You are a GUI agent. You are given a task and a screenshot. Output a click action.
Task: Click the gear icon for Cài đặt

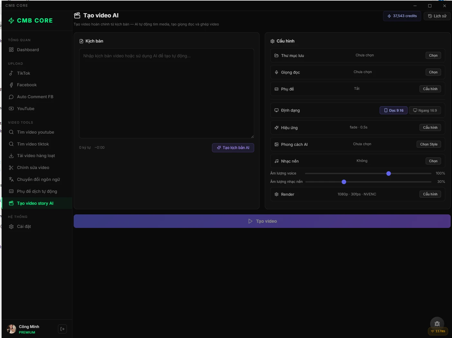(11, 227)
